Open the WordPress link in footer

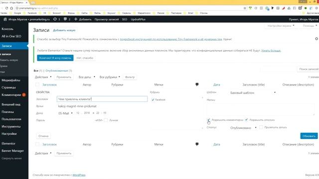point(79,175)
